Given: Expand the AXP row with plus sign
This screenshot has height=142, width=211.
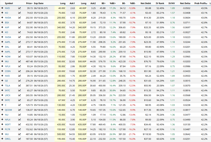Looking at the screenshot, I should tap(2, 27).
